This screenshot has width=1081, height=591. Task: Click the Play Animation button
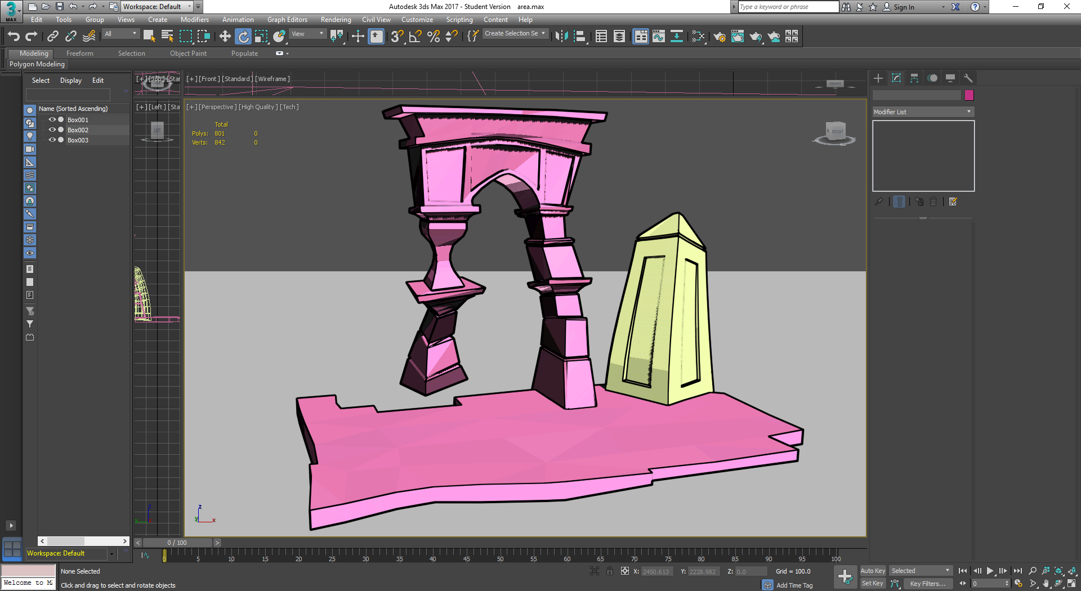(990, 571)
